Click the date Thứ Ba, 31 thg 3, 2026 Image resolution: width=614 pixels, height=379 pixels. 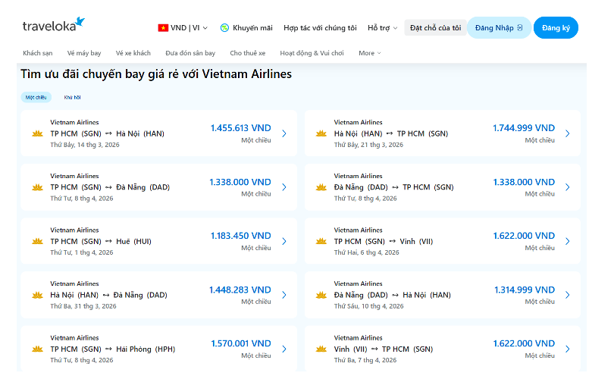83,306
